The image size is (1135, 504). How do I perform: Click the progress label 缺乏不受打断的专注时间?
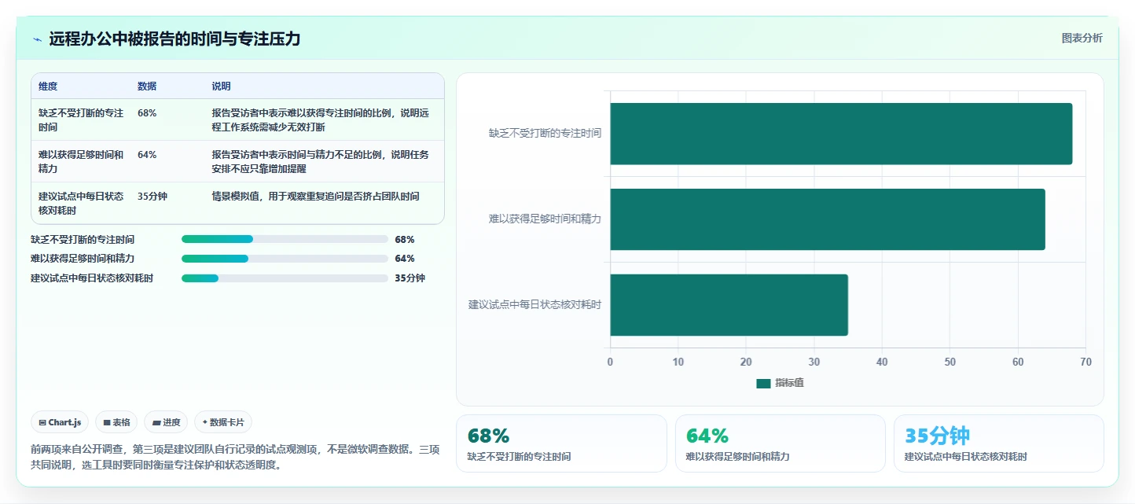pos(83,239)
